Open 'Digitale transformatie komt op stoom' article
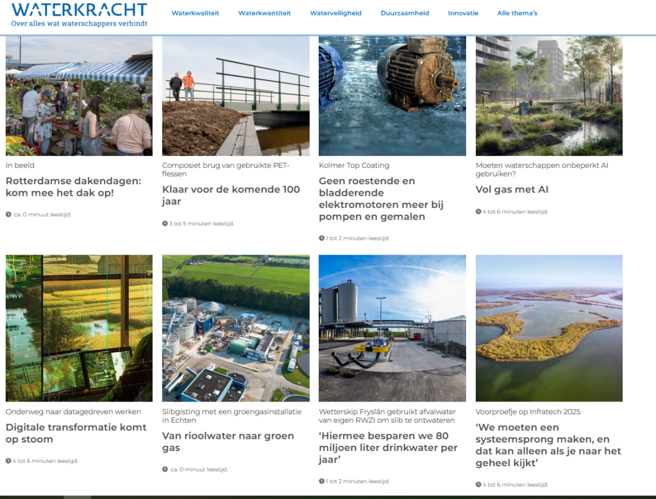Viewport: 656px width, 499px height. coord(76,433)
